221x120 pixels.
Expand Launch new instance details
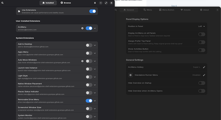pos(95,69)
